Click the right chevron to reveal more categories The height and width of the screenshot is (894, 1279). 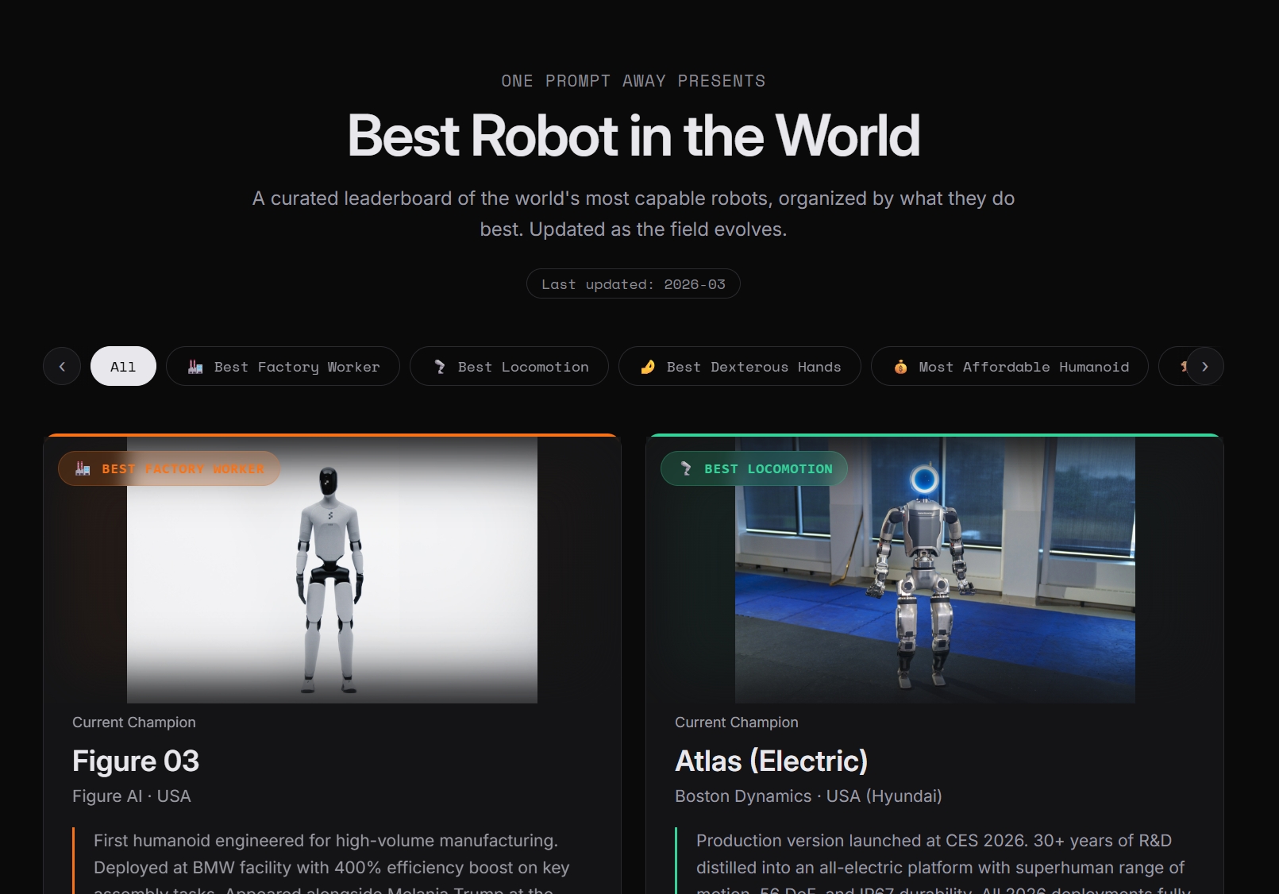(1204, 366)
